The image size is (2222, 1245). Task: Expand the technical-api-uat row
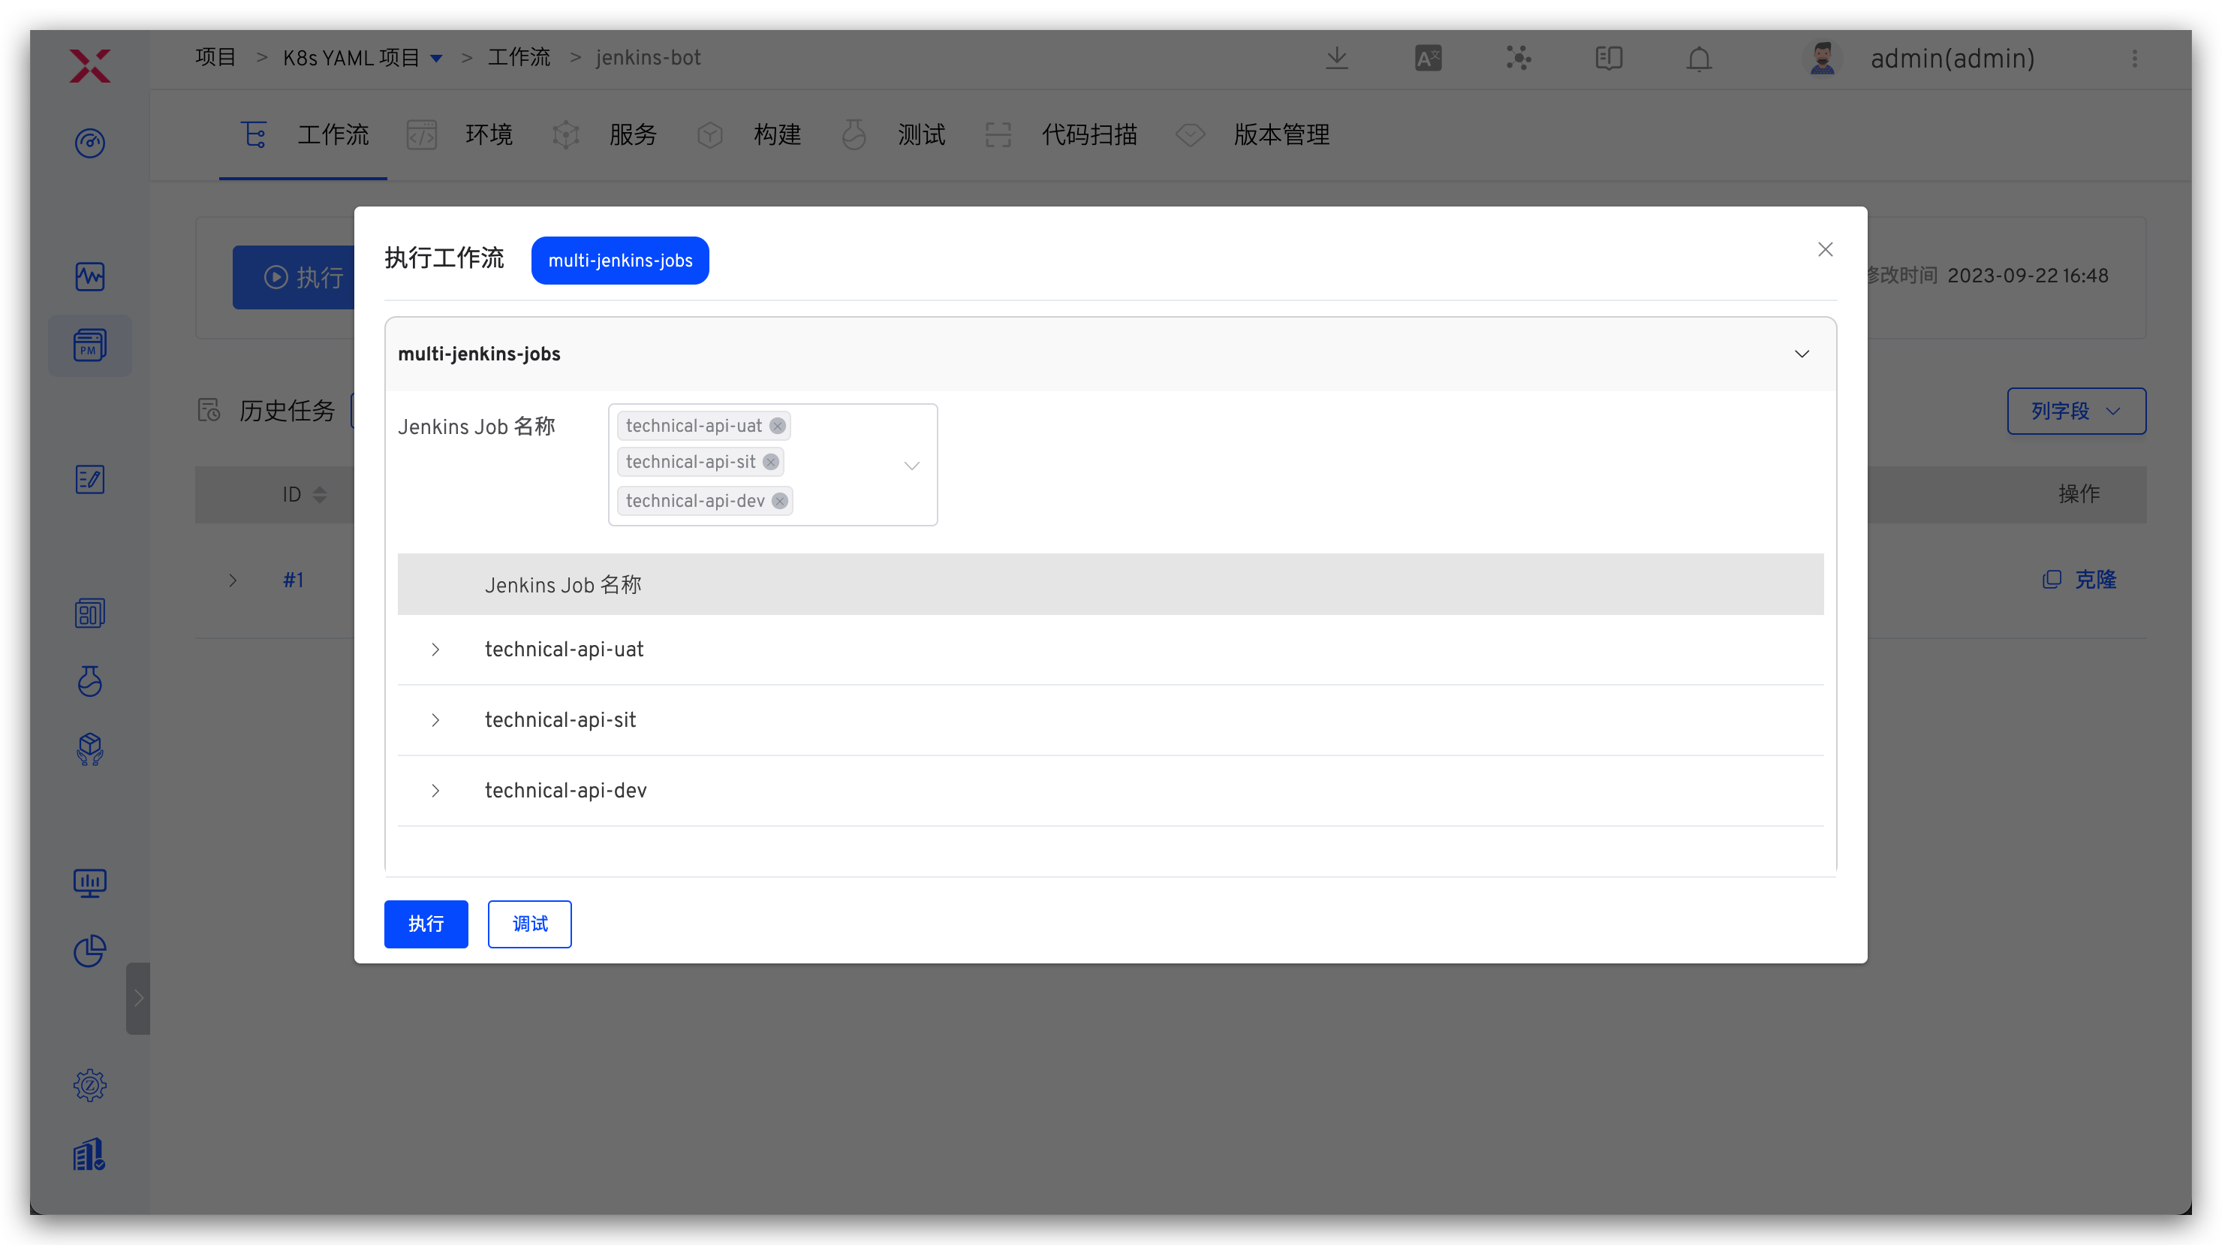coord(435,650)
